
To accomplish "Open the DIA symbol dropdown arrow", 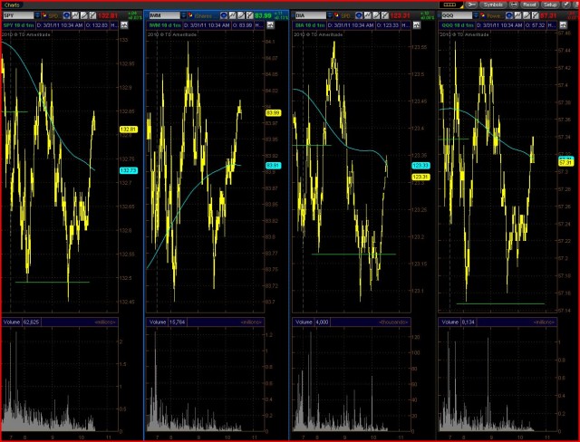I will point(330,15).
